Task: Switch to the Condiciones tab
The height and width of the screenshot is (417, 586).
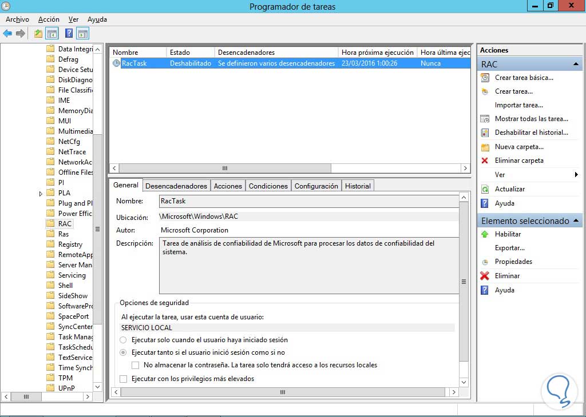Action: [268, 186]
